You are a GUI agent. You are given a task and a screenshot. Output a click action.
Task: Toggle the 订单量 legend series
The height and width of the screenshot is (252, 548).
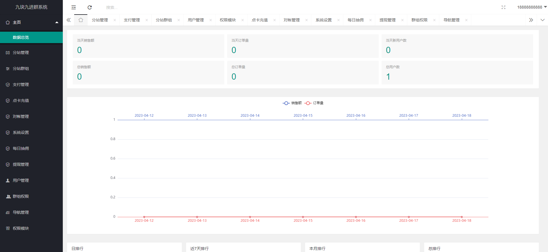[314, 103]
